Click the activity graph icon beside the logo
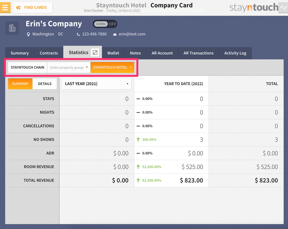The width and height of the screenshot is (288, 229). click(283, 8)
